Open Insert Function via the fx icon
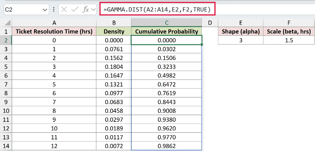Screen dimensions: 315x151 (86, 10)
